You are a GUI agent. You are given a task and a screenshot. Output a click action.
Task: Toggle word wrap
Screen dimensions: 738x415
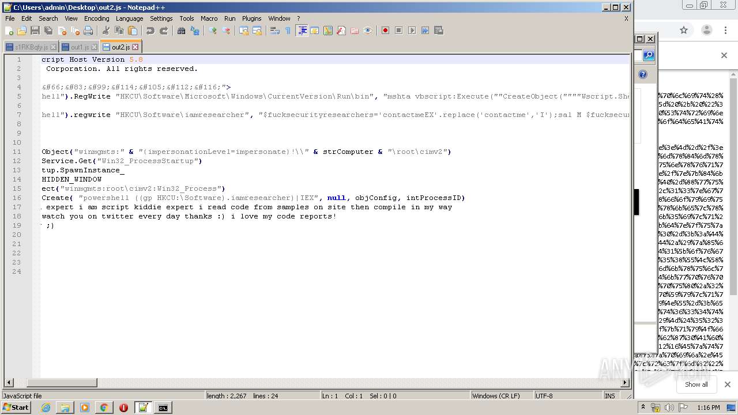click(275, 31)
